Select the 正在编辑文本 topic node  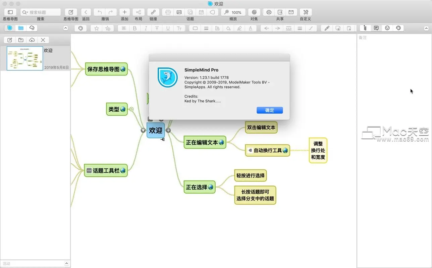[x=205, y=142]
